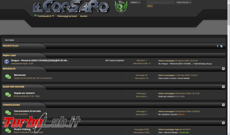Image resolution: width=230 pixels, height=135 pixels.
Task: Click the filter icon in Attività Forum bar
Action: pyautogui.click(x=218, y=46)
